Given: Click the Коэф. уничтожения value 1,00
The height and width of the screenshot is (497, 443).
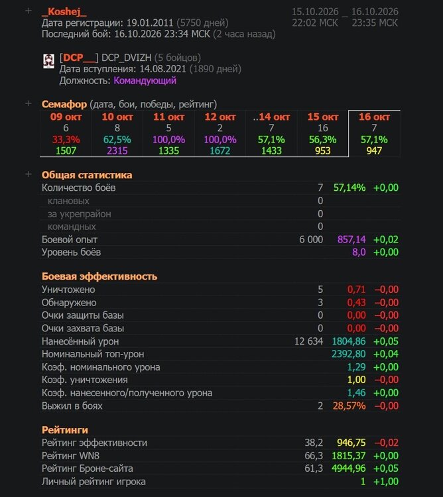Looking at the screenshot, I should click(356, 380).
